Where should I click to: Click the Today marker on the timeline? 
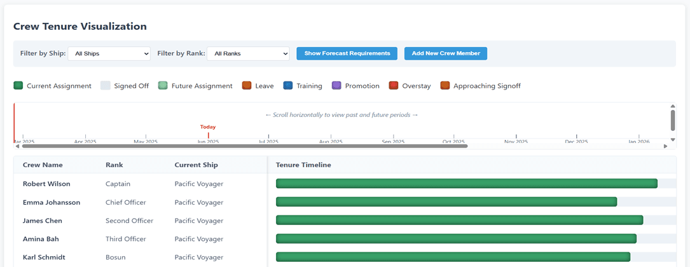[x=208, y=127]
